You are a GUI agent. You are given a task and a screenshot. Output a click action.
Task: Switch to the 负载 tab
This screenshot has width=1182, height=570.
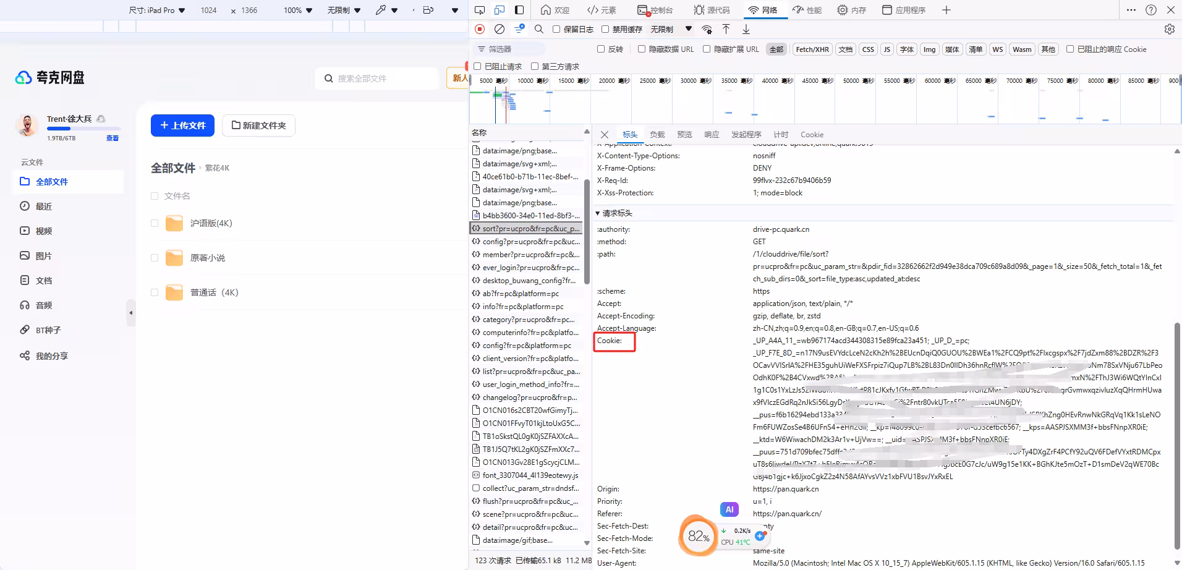click(657, 135)
